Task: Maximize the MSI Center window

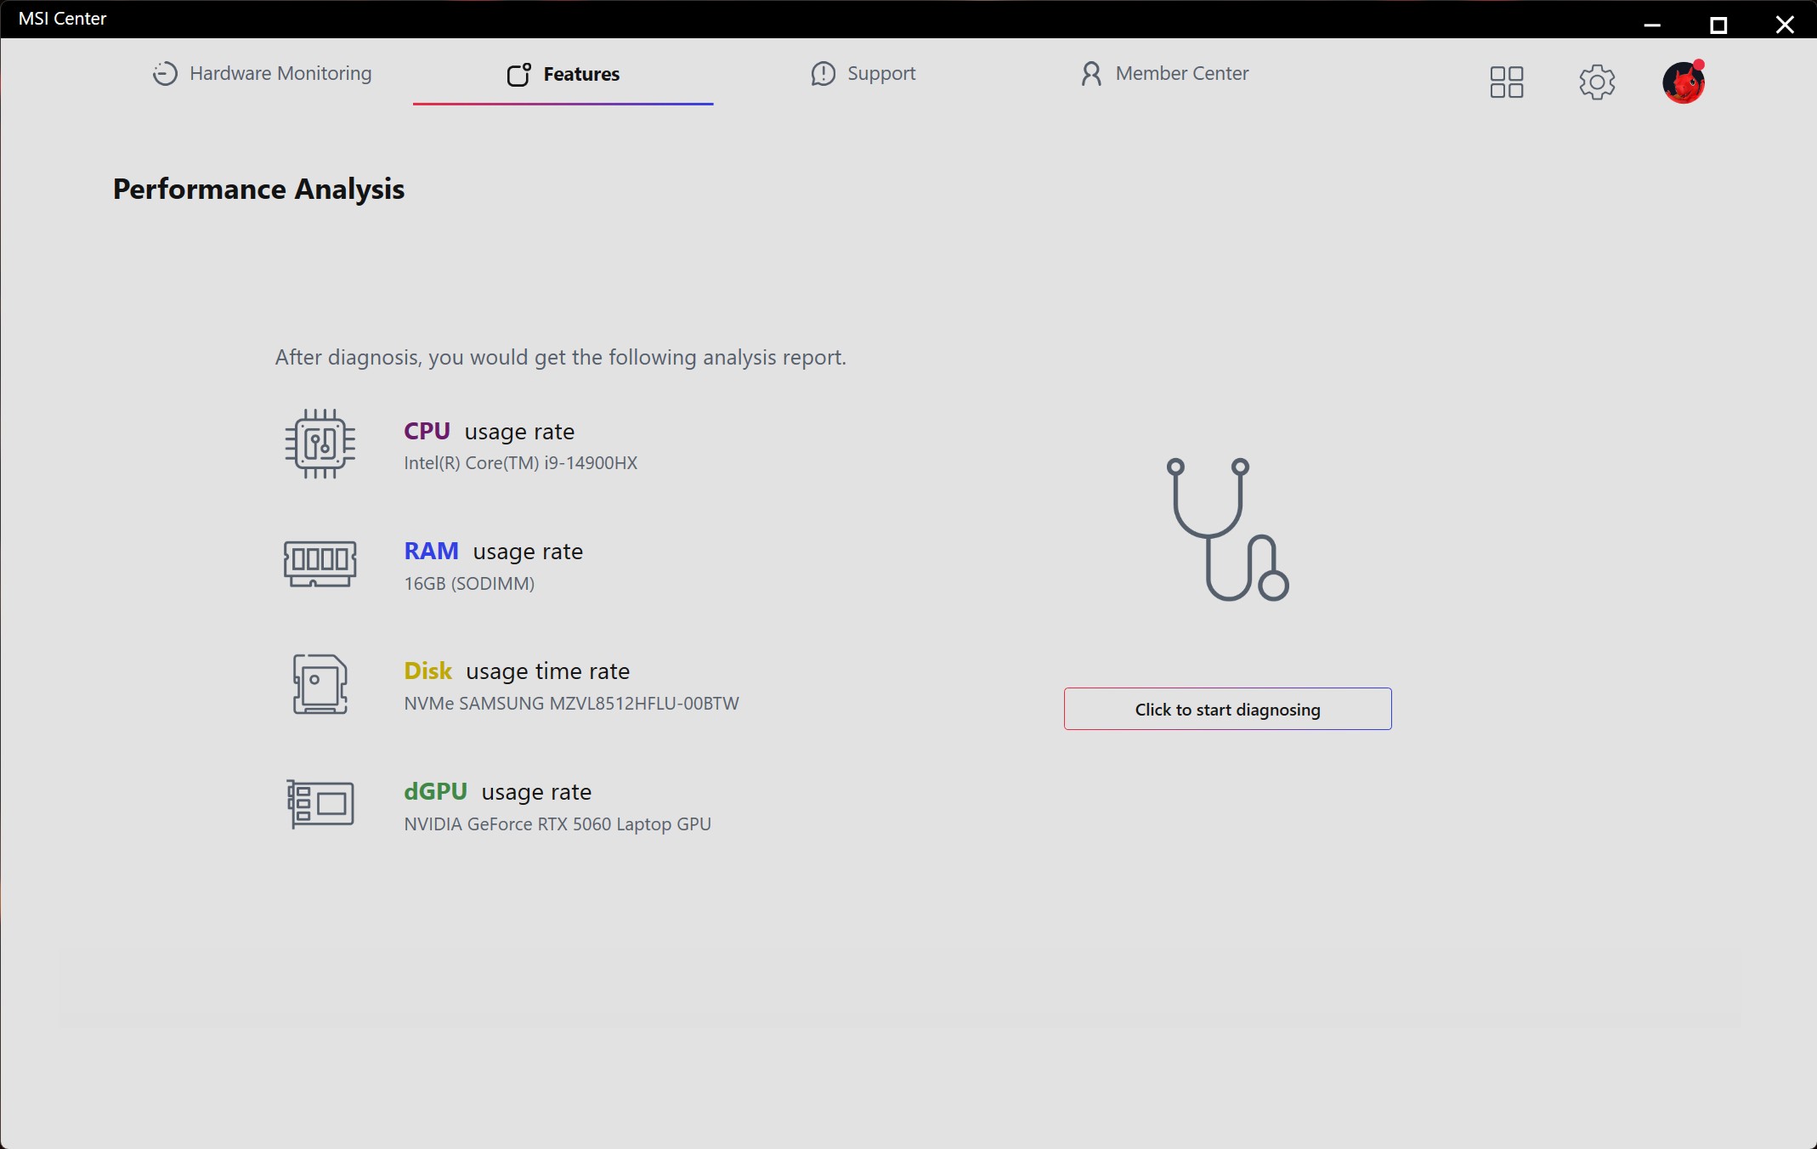Action: [1718, 25]
